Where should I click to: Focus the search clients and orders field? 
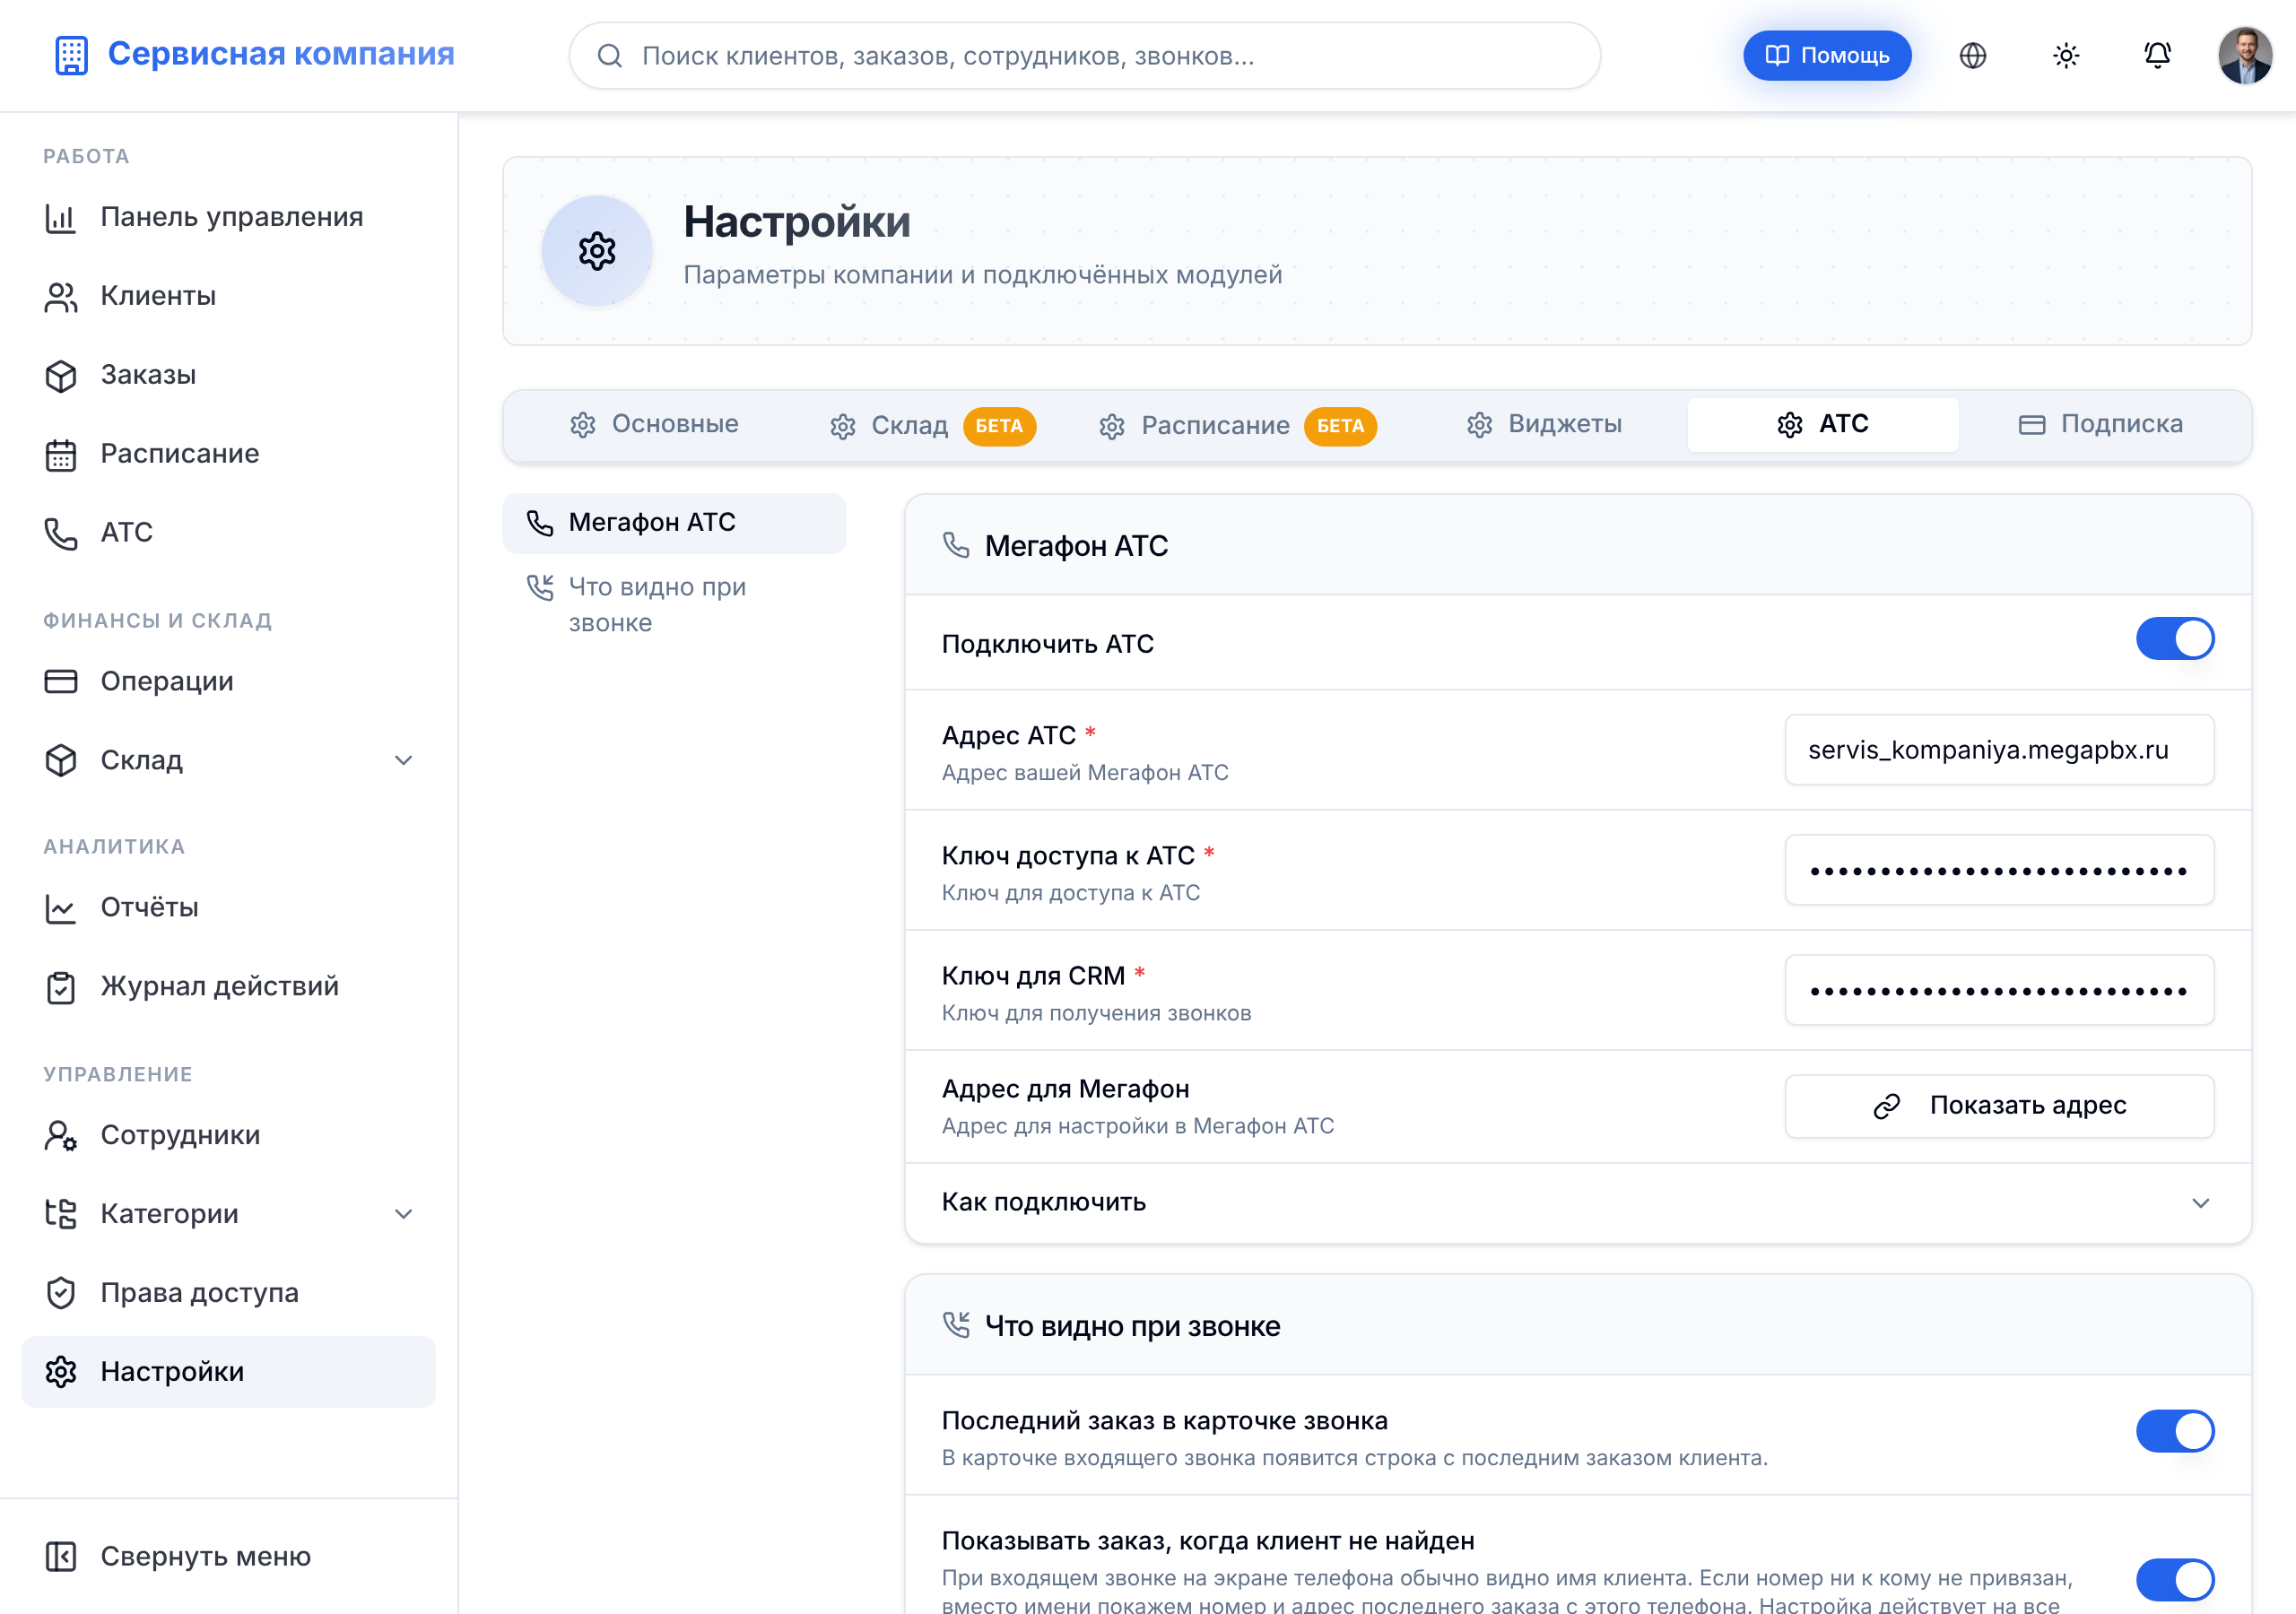[1084, 56]
